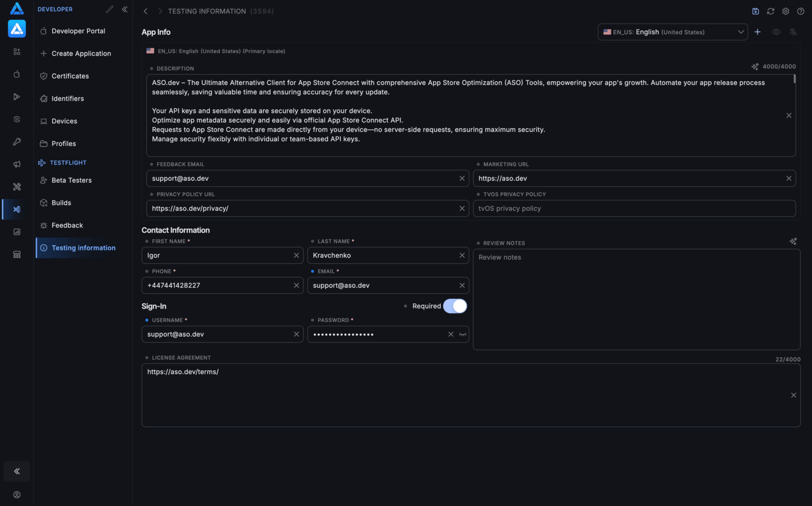Open the analytics chart icon in left rail
This screenshot has width=812, height=506.
tap(17, 232)
